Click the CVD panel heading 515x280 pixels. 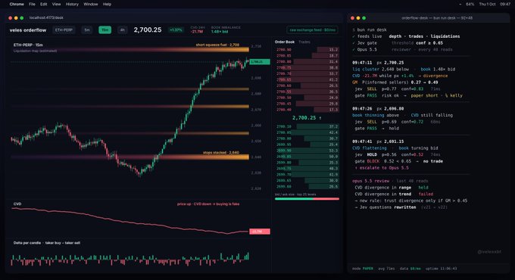pyautogui.click(x=17, y=204)
